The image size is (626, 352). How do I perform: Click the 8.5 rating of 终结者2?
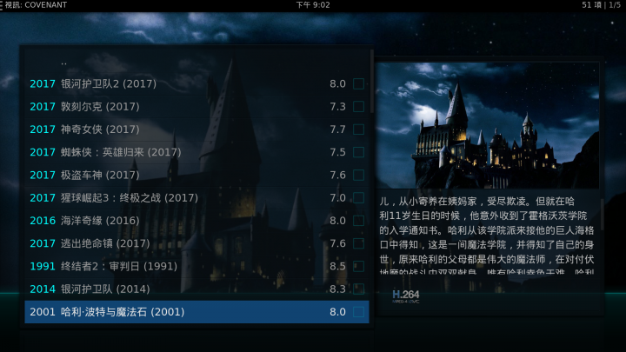coord(337,266)
